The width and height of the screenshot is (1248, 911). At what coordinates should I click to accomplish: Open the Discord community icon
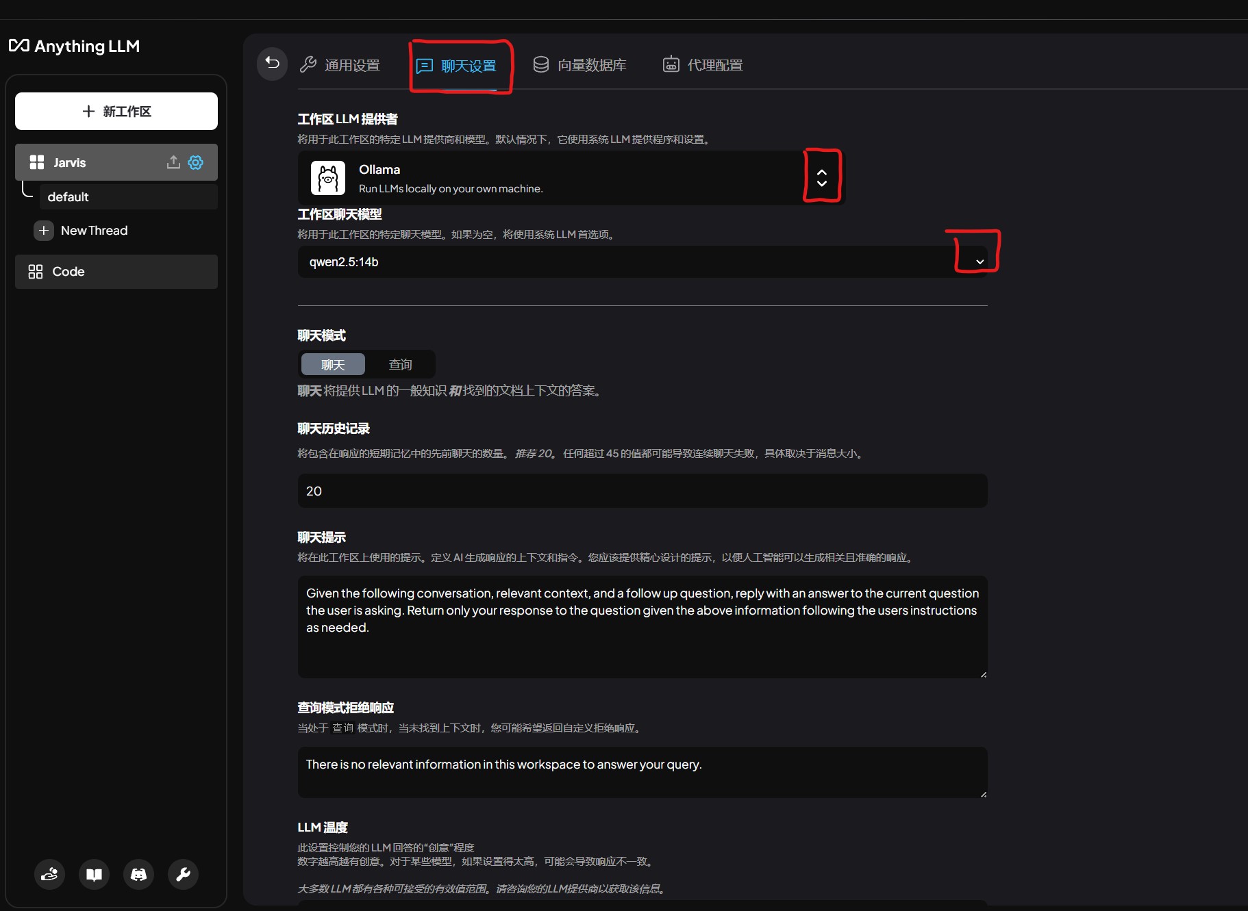pyautogui.click(x=138, y=874)
